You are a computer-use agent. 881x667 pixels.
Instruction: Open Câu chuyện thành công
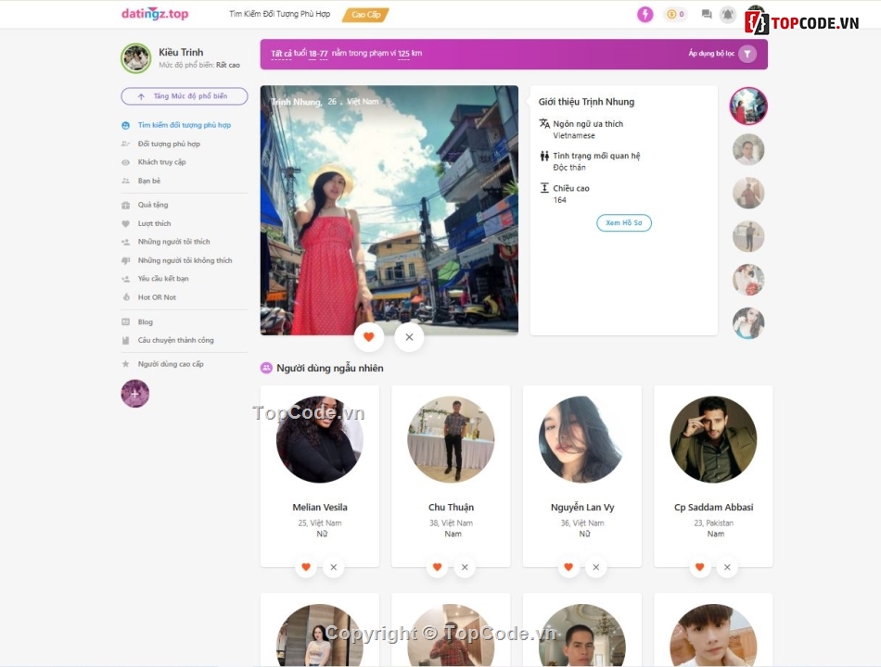[176, 340]
